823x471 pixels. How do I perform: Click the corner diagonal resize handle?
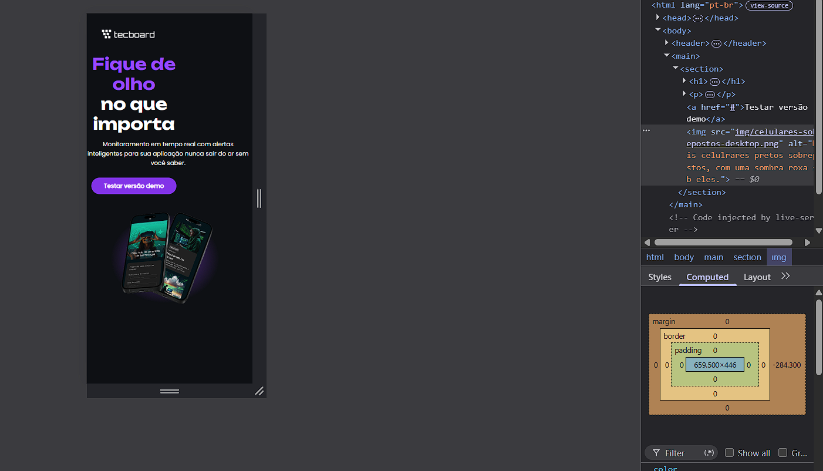(x=259, y=391)
